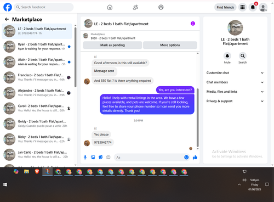Open the conversation with Ricky
This screenshot has width=274, height=202.
(37, 139)
